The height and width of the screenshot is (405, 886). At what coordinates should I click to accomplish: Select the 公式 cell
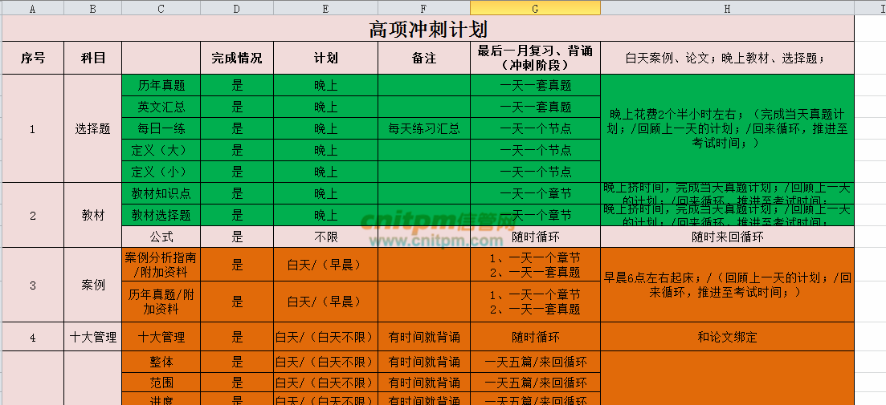coord(161,237)
